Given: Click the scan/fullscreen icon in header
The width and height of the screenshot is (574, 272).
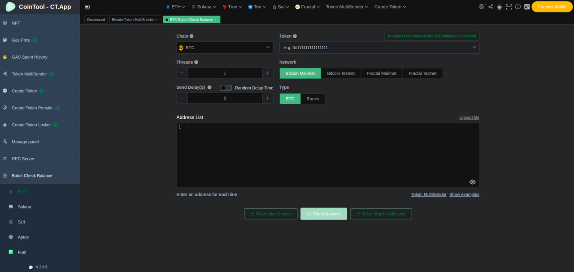Looking at the screenshot, I should click(x=509, y=7).
